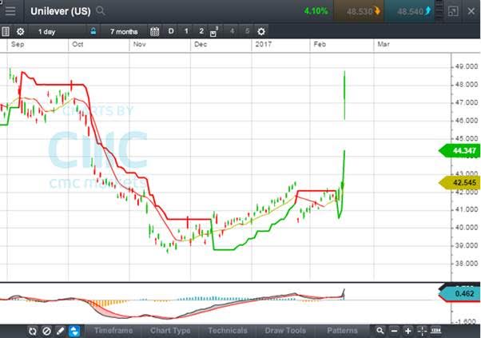Open the 7 months period dropdown
Image resolution: width=481 pixels, height=338 pixels.
point(124,31)
